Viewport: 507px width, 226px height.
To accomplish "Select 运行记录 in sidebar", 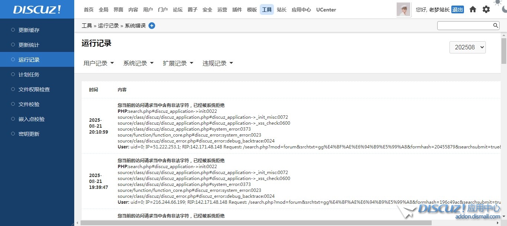I will (37, 60).
